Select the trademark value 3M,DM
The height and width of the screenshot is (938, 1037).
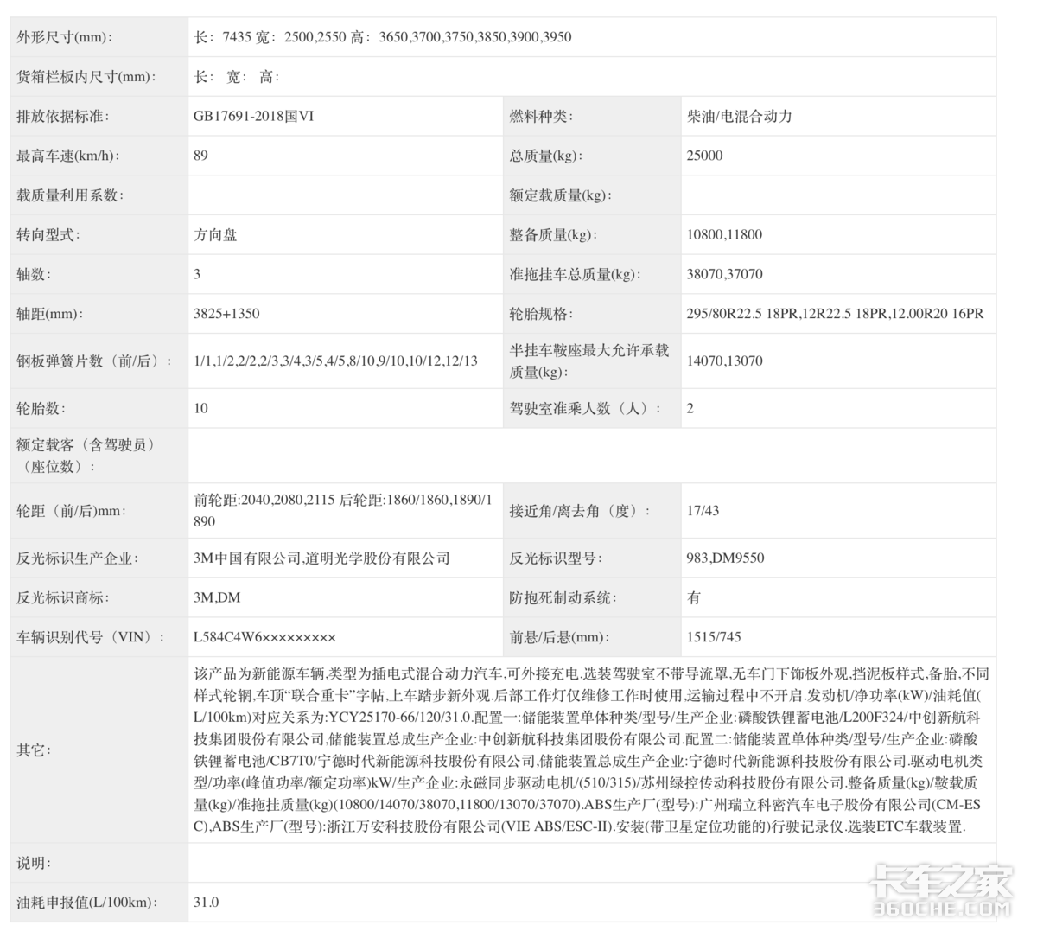pyautogui.click(x=217, y=598)
